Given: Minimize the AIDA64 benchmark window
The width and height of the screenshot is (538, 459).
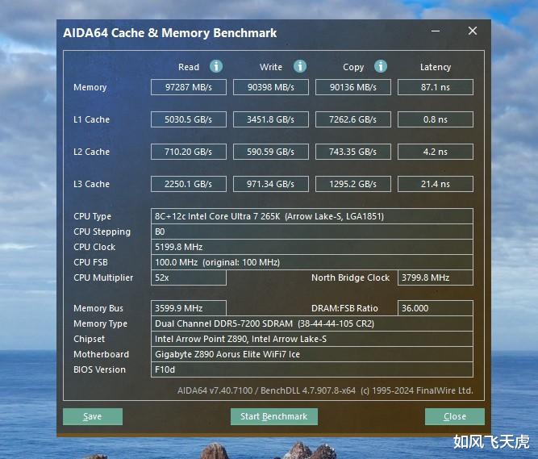Looking at the screenshot, I should click(x=436, y=31).
